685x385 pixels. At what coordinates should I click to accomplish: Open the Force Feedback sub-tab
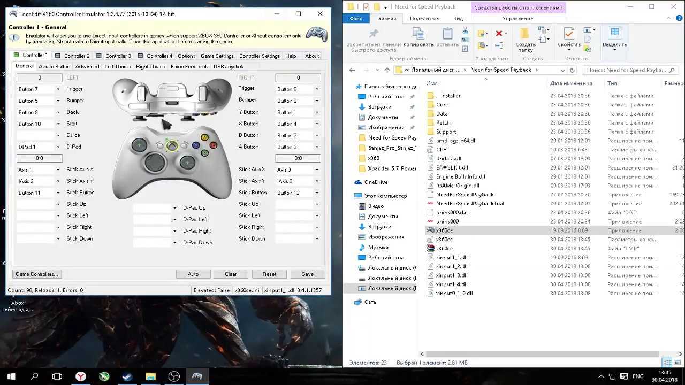(x=189, y=66)
